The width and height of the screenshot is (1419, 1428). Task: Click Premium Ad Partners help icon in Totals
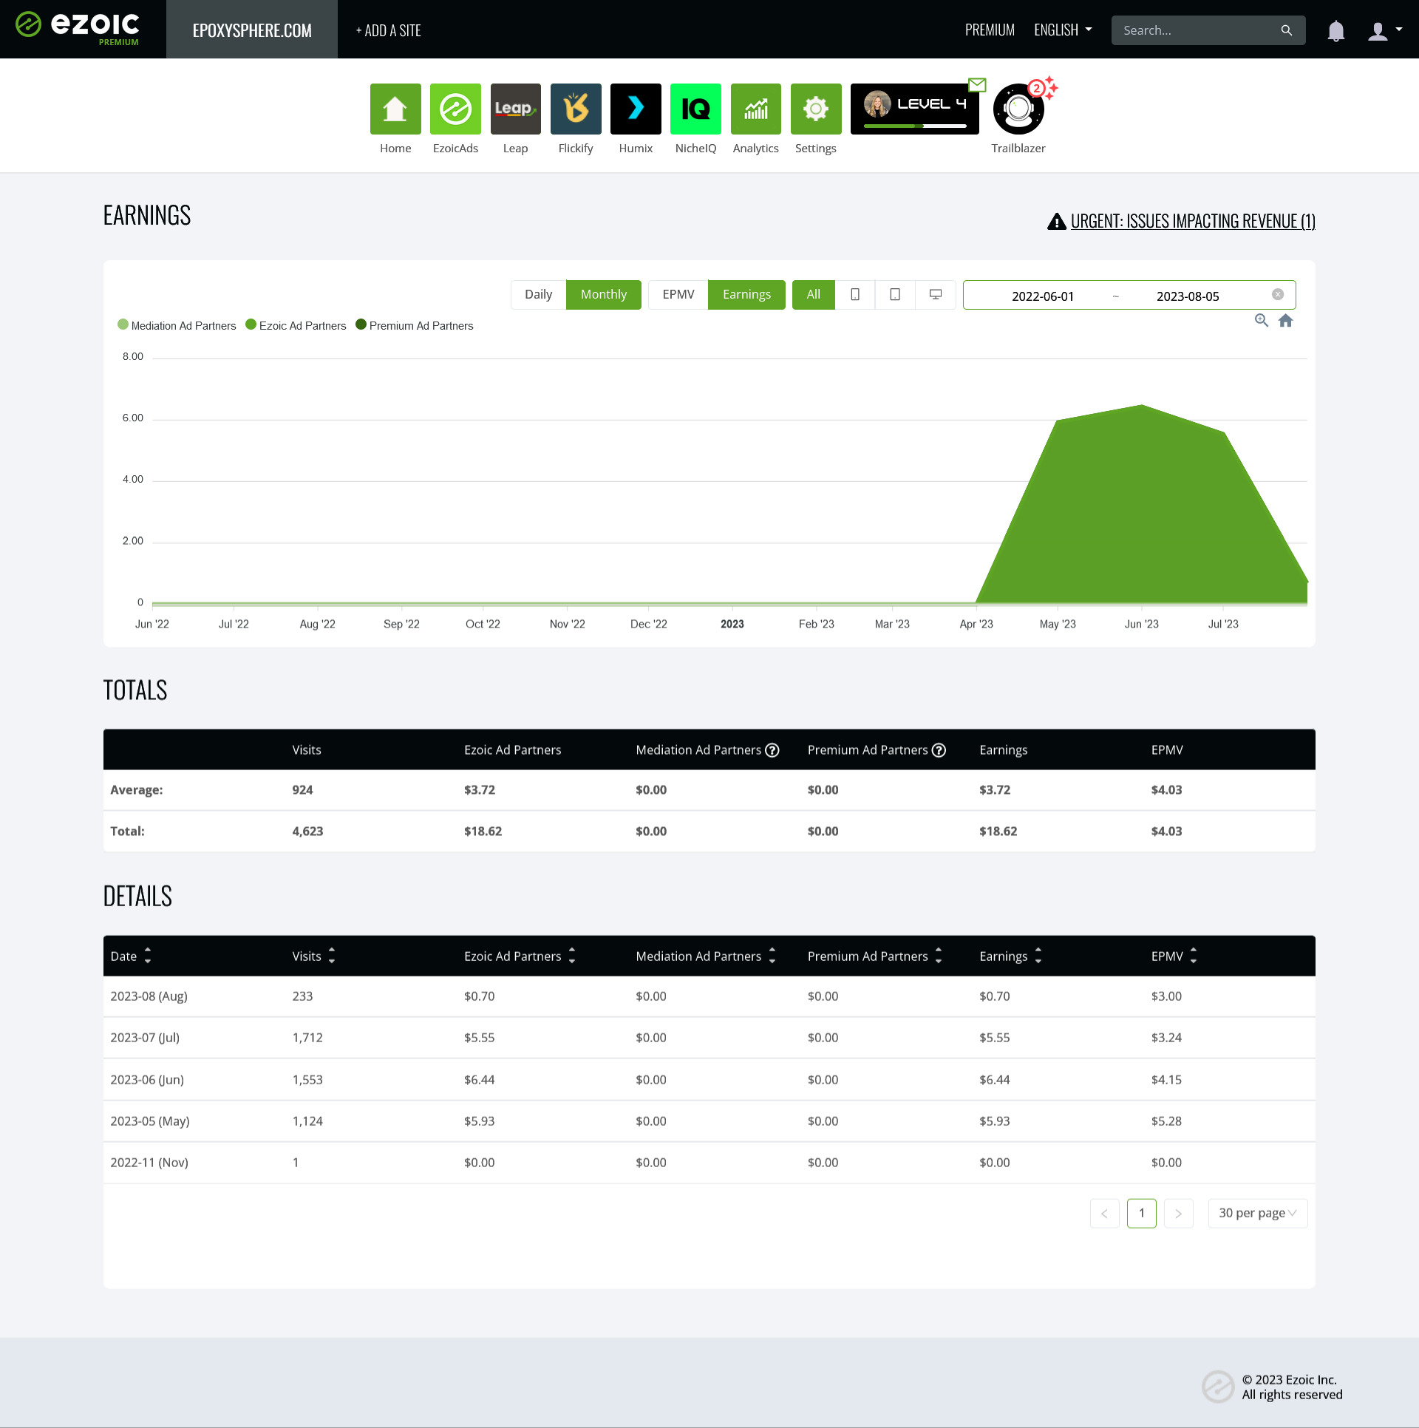pos(939,750)
